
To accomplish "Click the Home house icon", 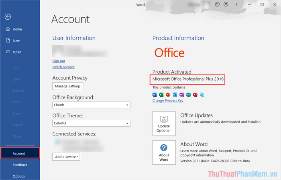I will (x=8, y=29).
